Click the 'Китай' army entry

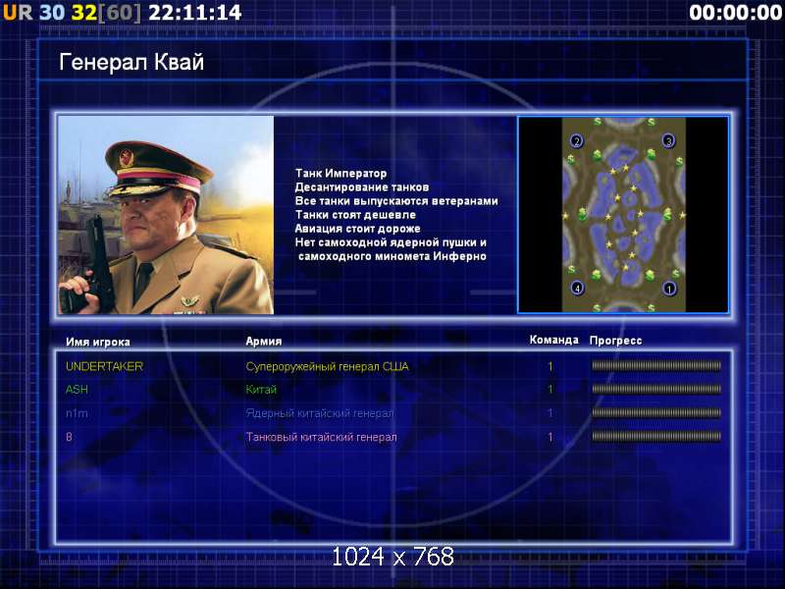261,389
